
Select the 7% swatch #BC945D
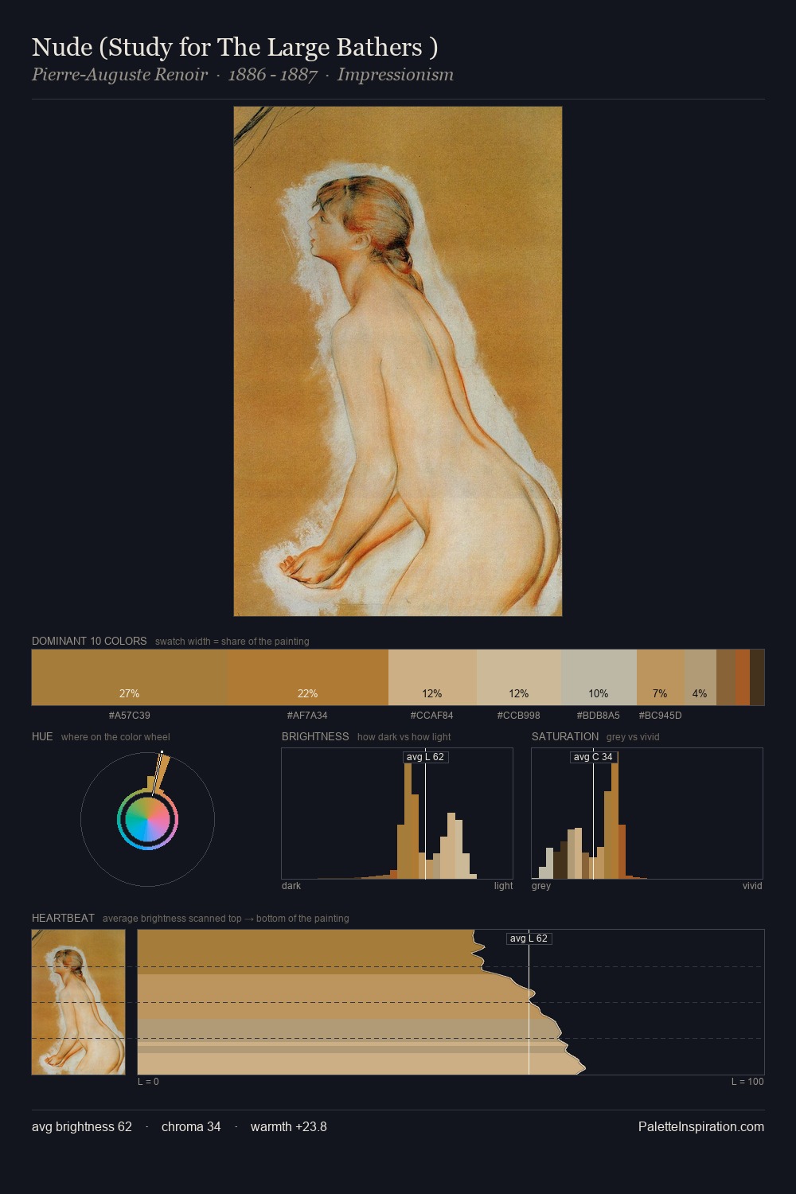click(660, 677)
